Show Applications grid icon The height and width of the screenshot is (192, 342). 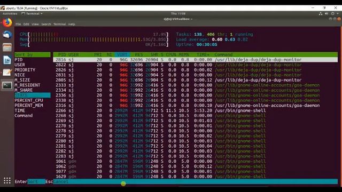(7, 180)
